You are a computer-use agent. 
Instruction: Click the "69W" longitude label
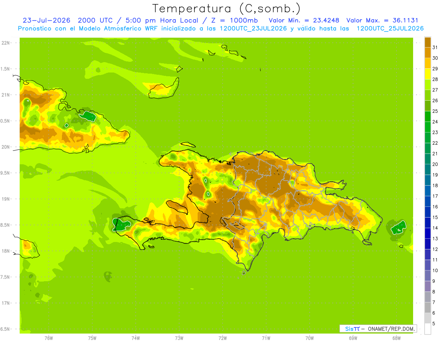[x=353, y=338]
